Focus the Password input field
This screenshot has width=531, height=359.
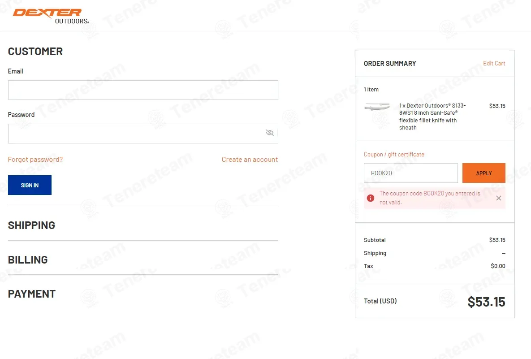(143, 134)
